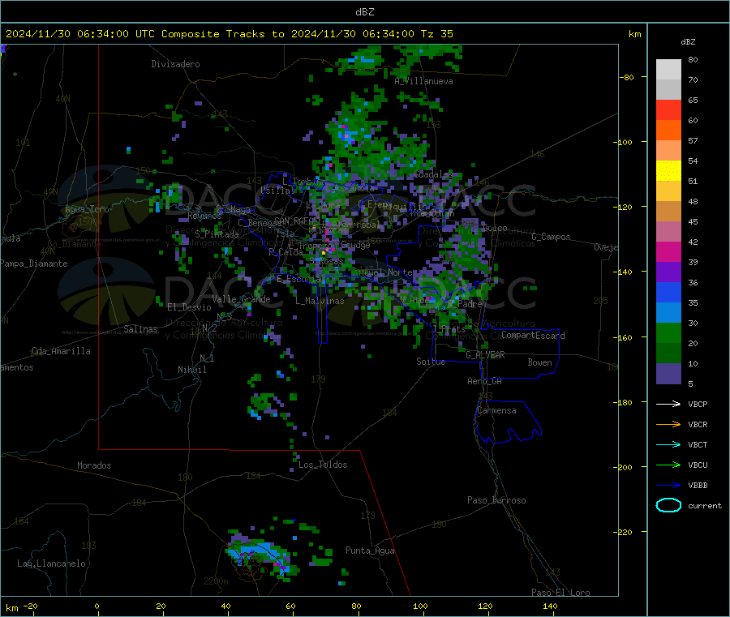Image resolution: width=730 pixels, height=617 pixels.
Task: Click the blue VBBB arrow legend icon
Action: coord(668,486)
